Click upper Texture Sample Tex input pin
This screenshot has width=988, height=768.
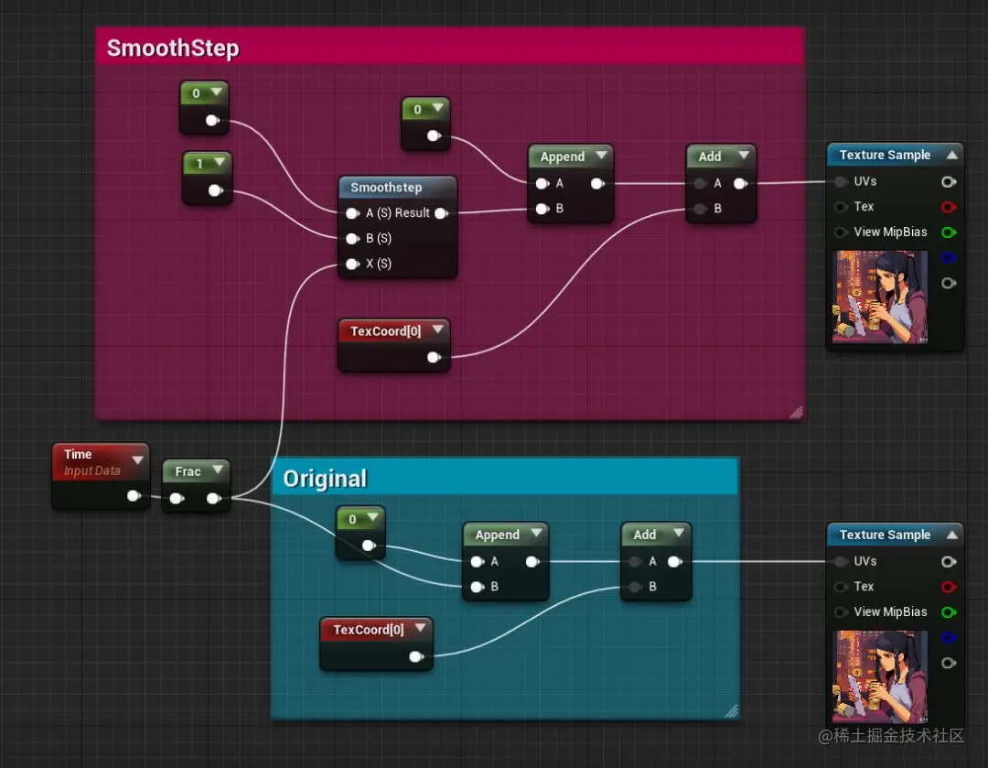pos(841,207)
